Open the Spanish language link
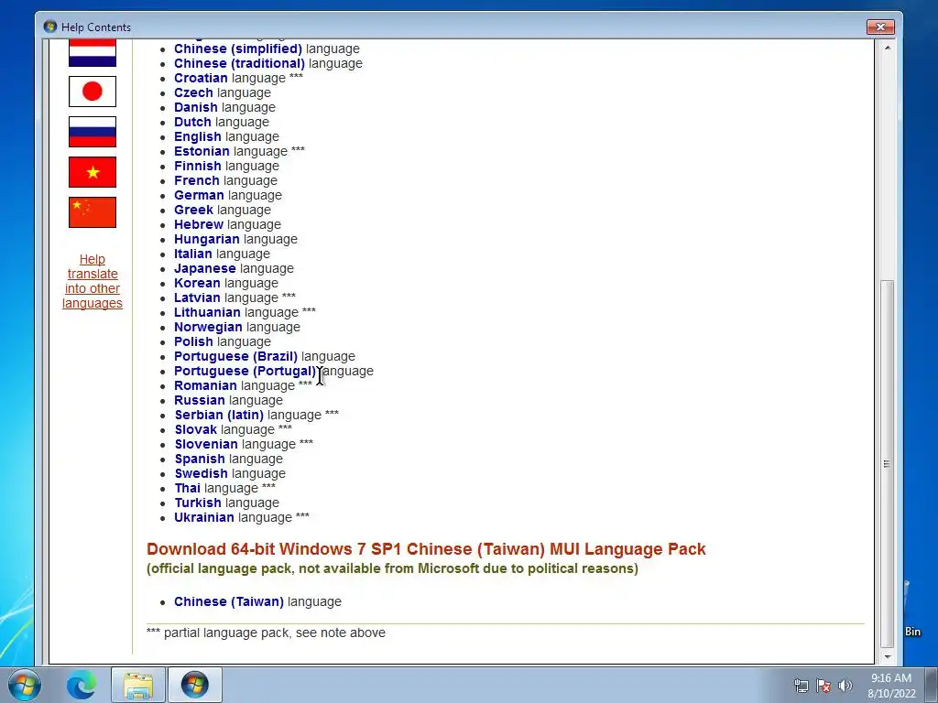Screen dimensions: 938x703 click(199, 459)
